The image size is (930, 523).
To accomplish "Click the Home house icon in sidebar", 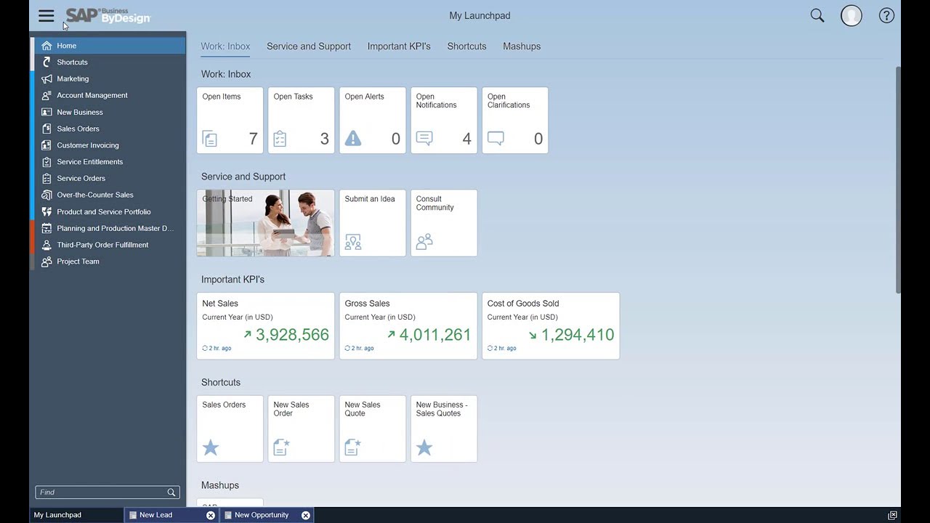I will [46, 46].
